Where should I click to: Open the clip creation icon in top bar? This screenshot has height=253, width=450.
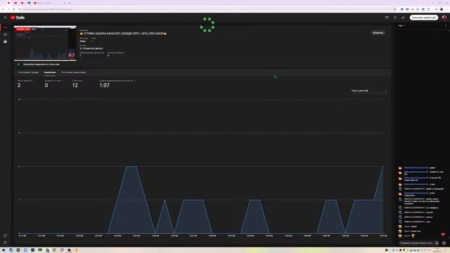[387, 18]
